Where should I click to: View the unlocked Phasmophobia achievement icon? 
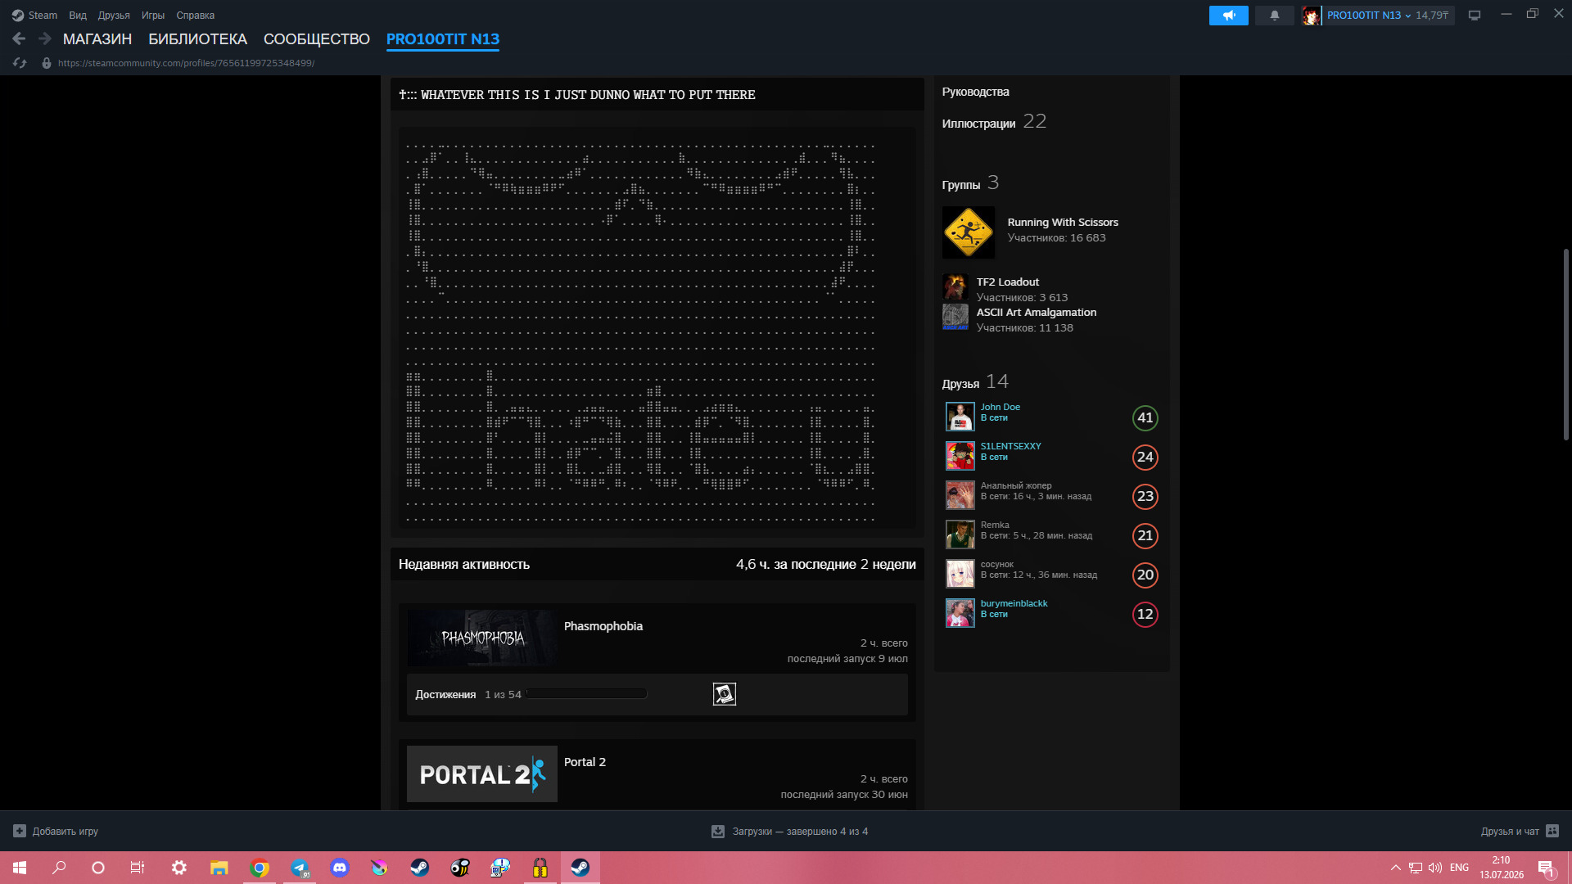725,694
